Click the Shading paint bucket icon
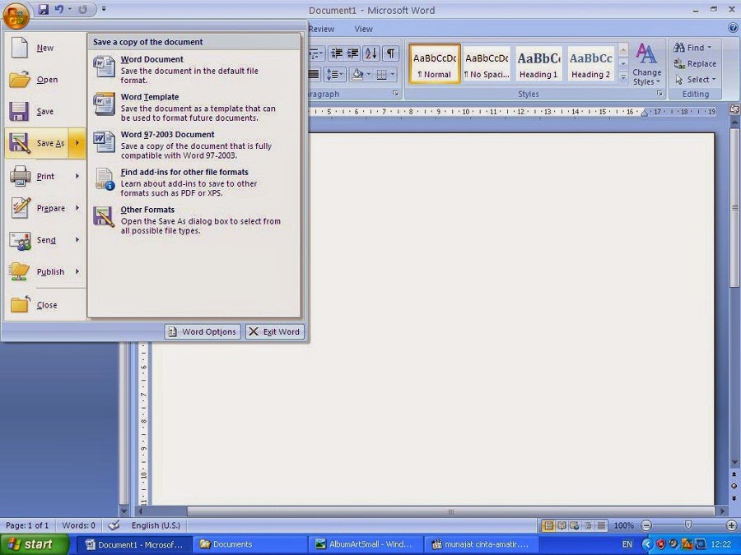 tap(358, 74)
